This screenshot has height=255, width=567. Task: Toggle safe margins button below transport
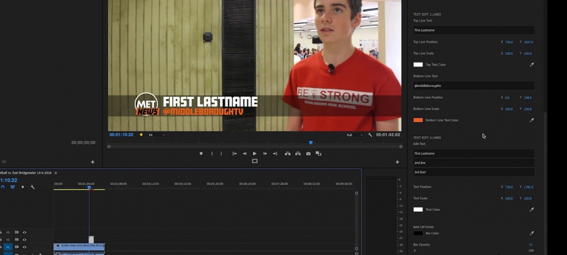[x=255, y=161]
